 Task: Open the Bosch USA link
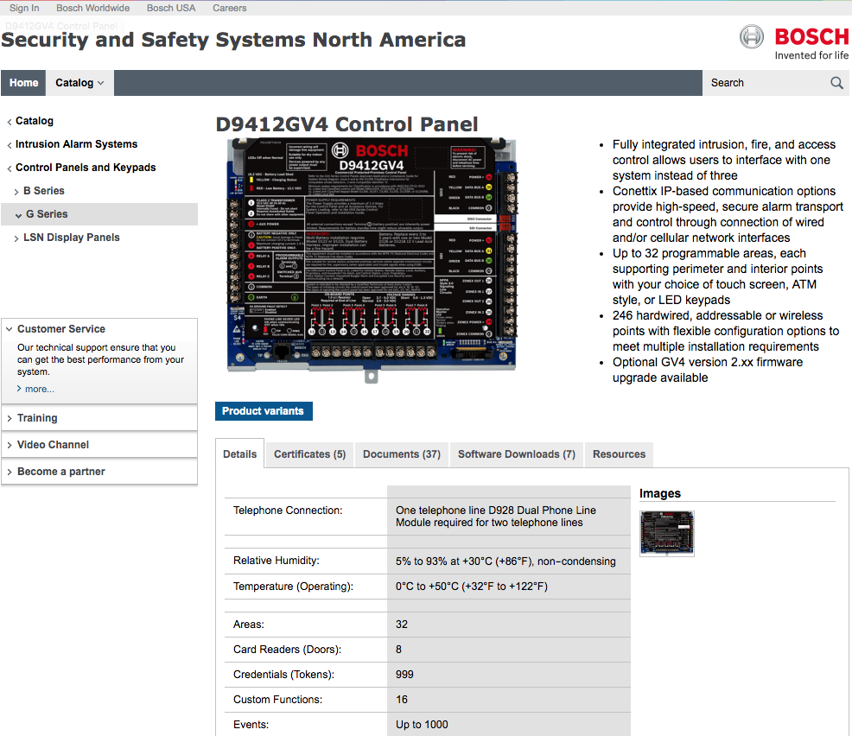coord(171,8)
